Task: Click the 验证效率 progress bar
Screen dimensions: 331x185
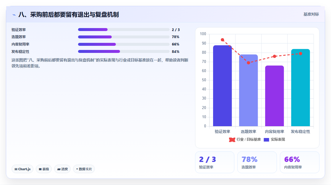Action: pyautogui.click(x=124, y=30)
